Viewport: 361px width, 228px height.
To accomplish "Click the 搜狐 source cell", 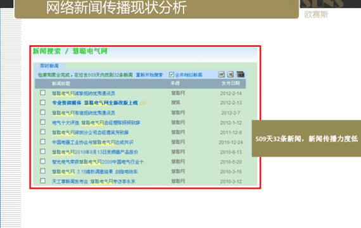I will [175, 103].
